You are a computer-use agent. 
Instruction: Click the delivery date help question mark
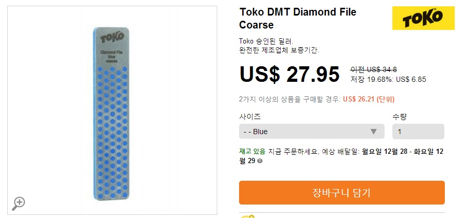pos(260,161)
